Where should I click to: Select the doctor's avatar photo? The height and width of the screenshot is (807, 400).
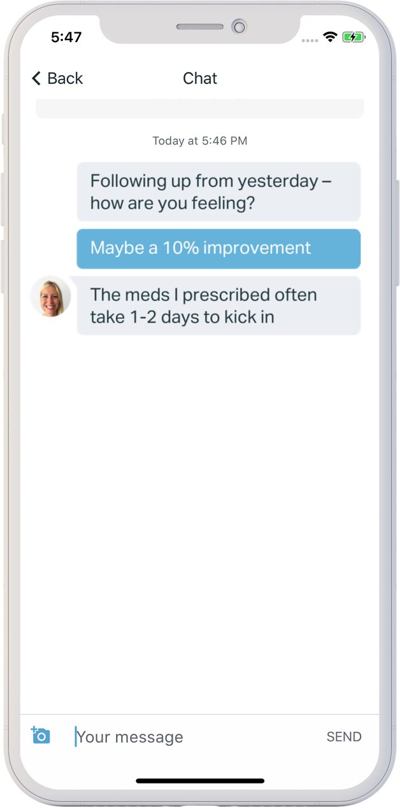coord(50,297)
